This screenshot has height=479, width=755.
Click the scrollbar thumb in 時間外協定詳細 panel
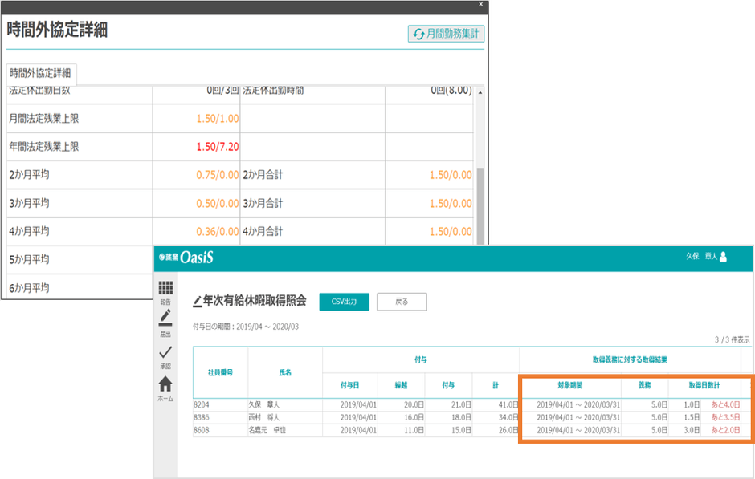tap(480, 205)
